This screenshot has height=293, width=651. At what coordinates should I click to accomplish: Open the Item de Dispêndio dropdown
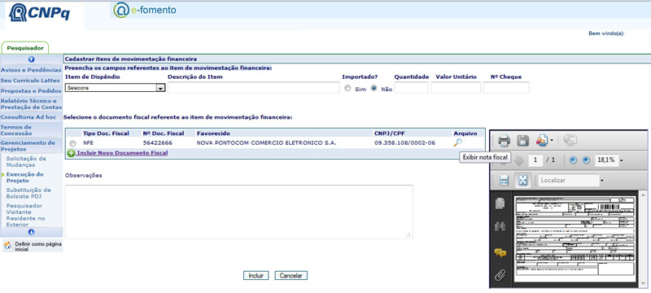(115, 88)
